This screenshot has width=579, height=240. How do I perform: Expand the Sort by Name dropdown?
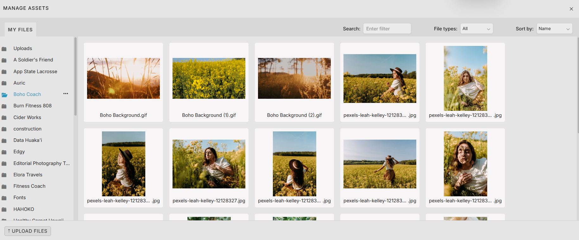tap(554, 29)
